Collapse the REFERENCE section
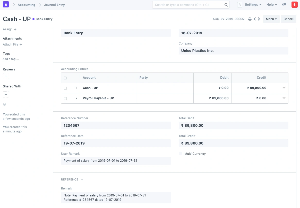The height and width of the screenshot is (208, 300). pyautogui.click(x=82, y=179)
